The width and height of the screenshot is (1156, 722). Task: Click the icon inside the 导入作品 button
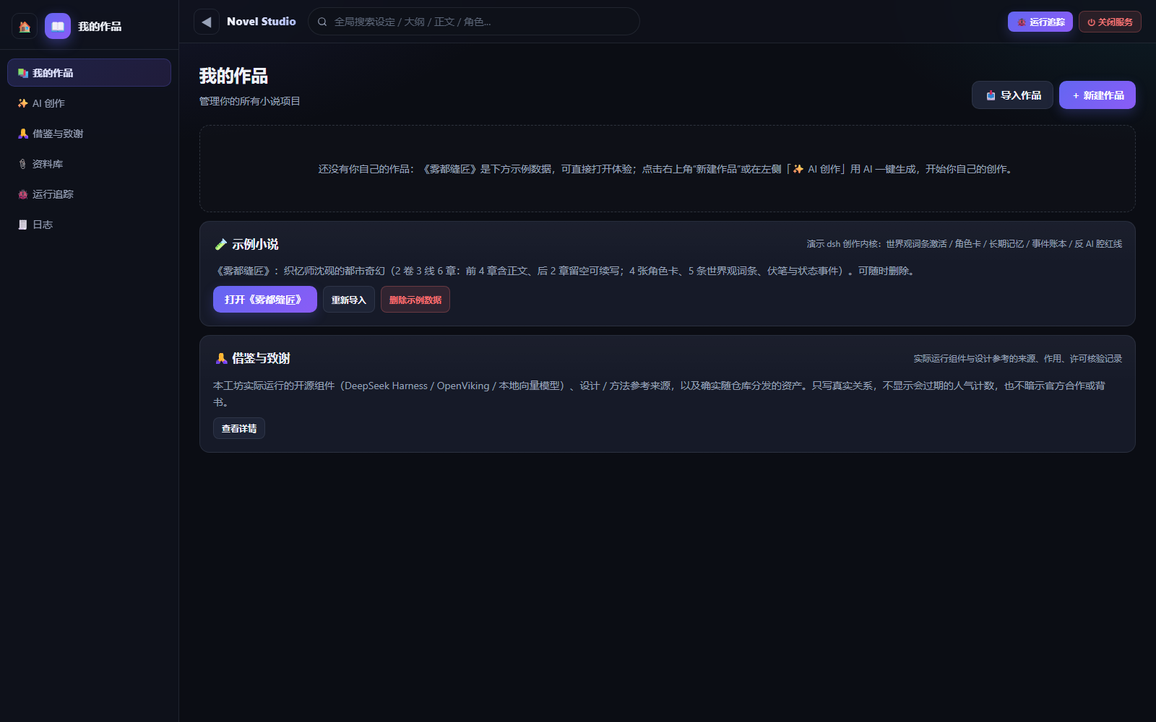click(x=991, y=95)
